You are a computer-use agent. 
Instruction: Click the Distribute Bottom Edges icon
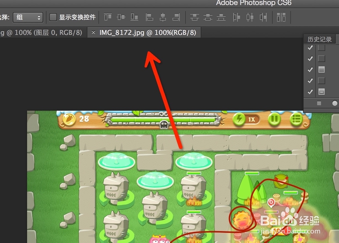pos(221,17)
